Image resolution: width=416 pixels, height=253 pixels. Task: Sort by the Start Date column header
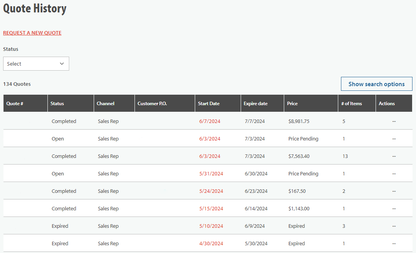click(x=209, y=104)
